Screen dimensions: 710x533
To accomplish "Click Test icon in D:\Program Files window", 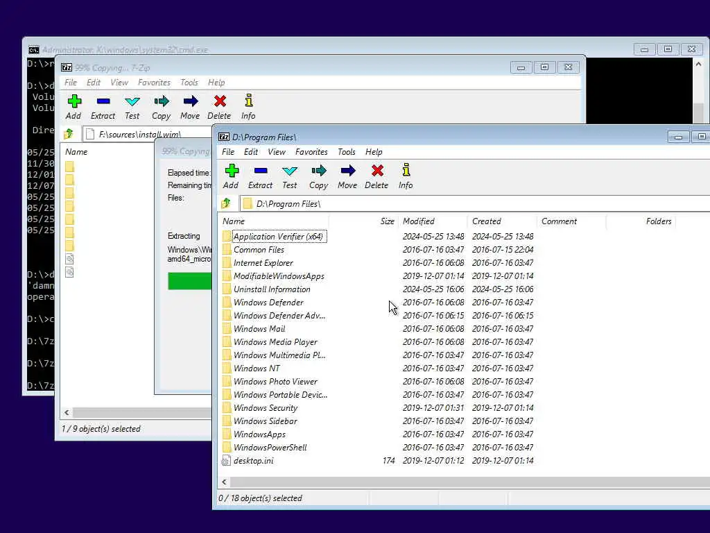I will 289,171.
